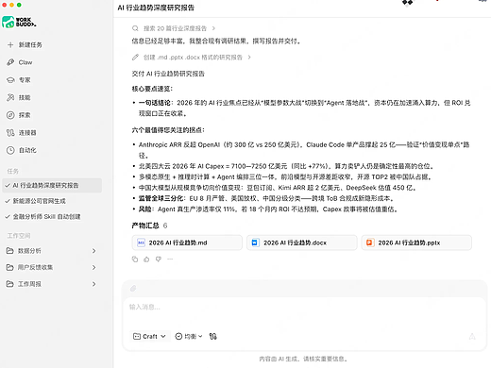The image size is (491, 368).
Task: Click the 产物汇总 heading
Action: (x=145, y=226)
